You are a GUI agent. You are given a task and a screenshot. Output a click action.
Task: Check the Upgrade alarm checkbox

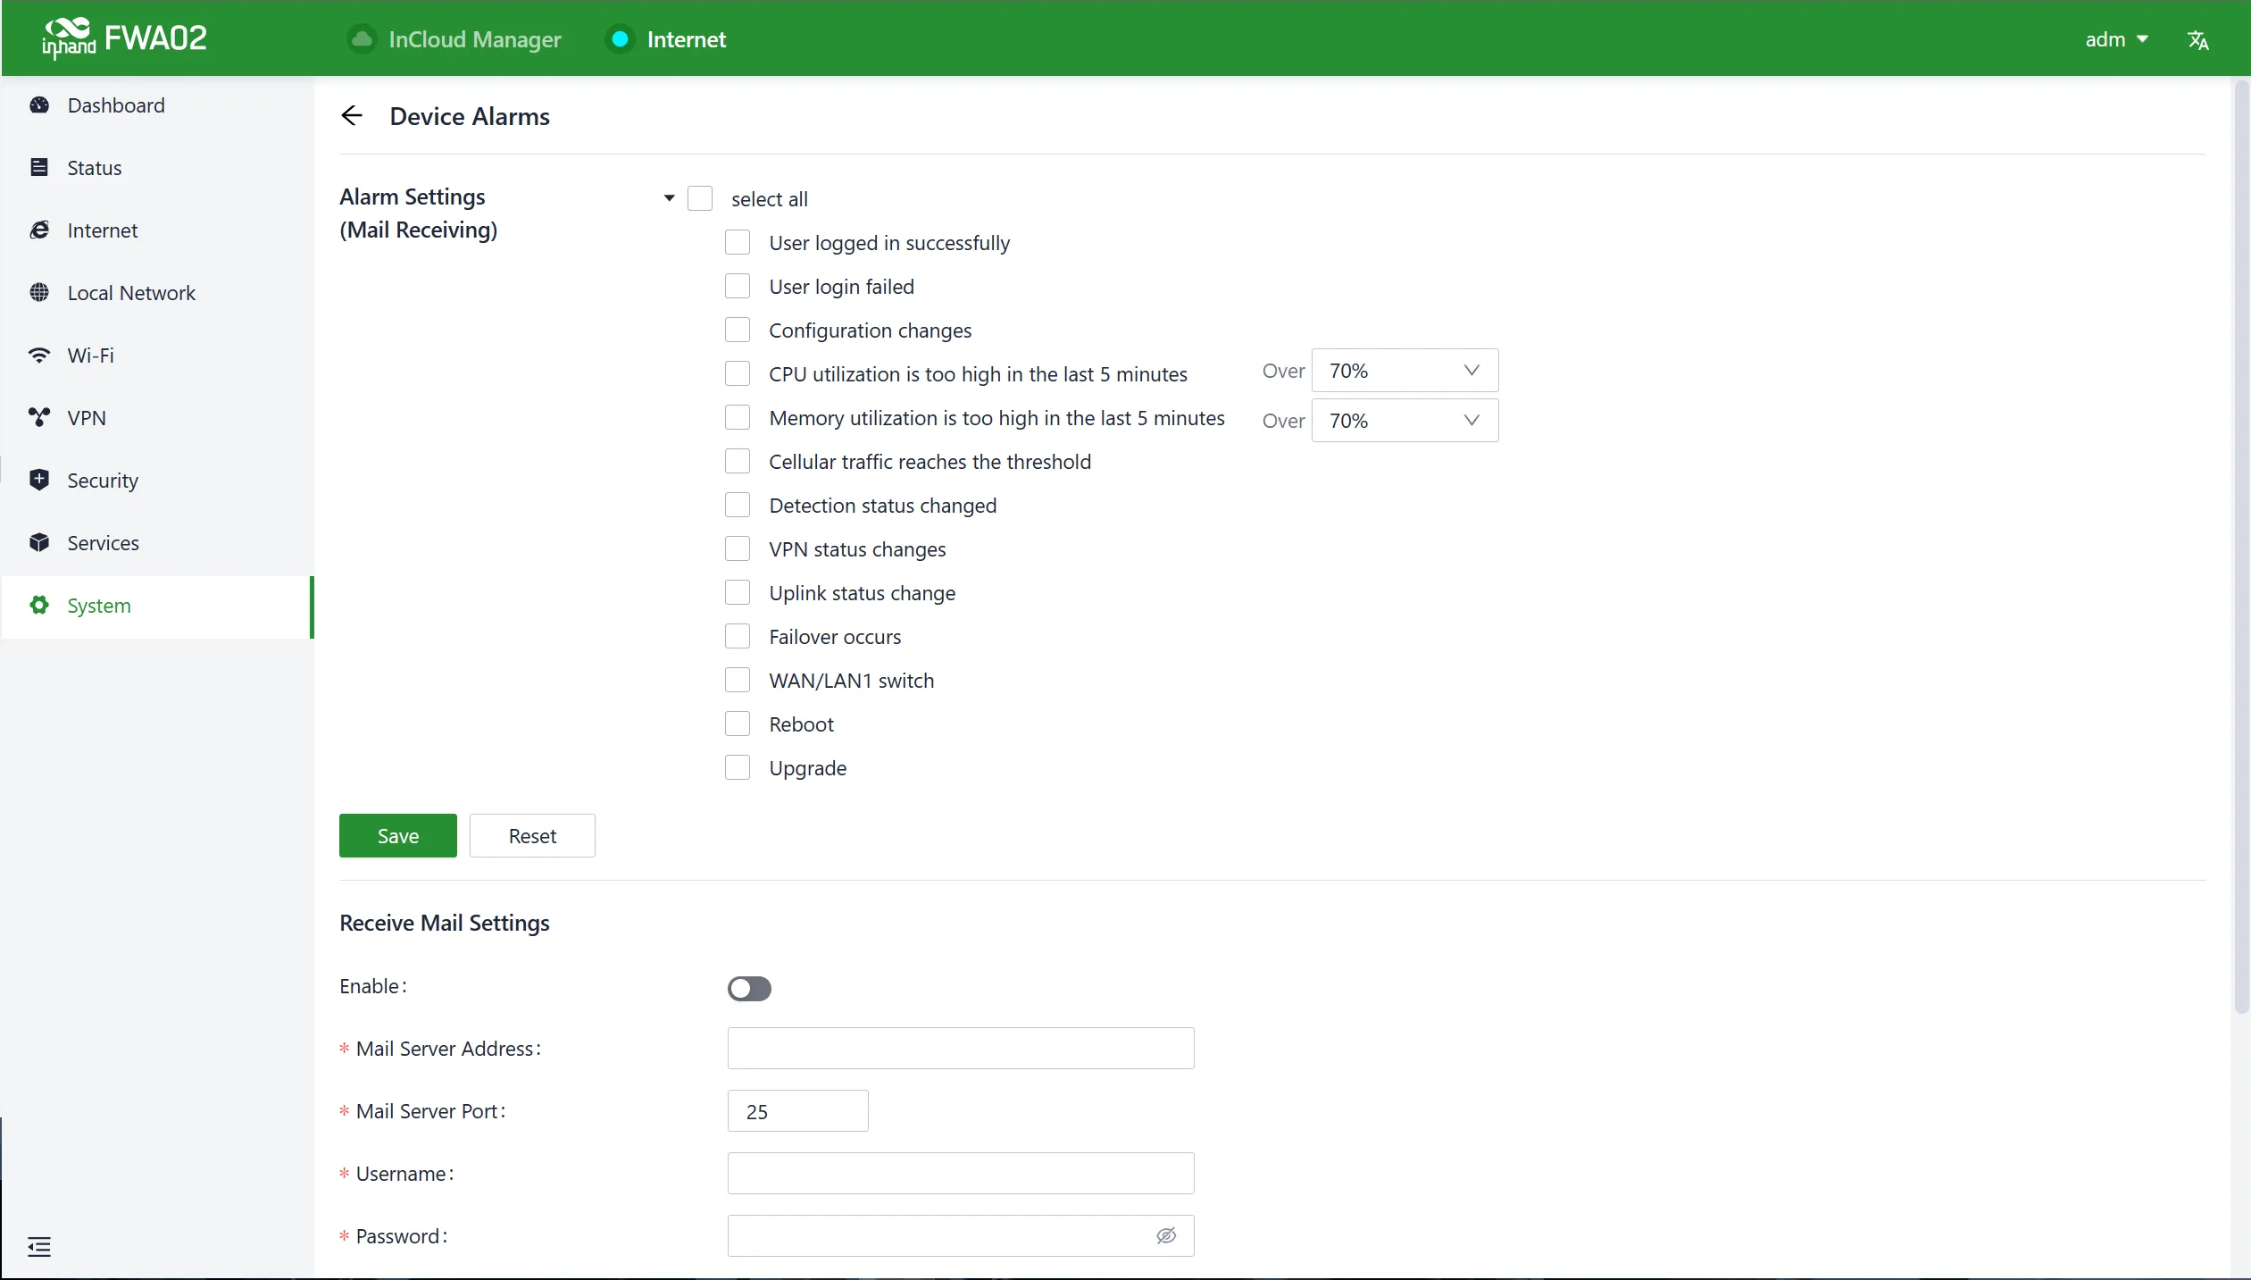(738, 767)
